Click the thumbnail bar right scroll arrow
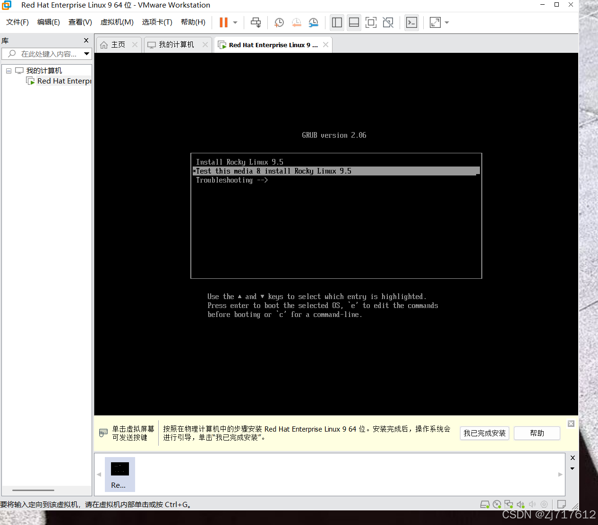The width and height of the screenshot is (598, 525). coord(560,475)
